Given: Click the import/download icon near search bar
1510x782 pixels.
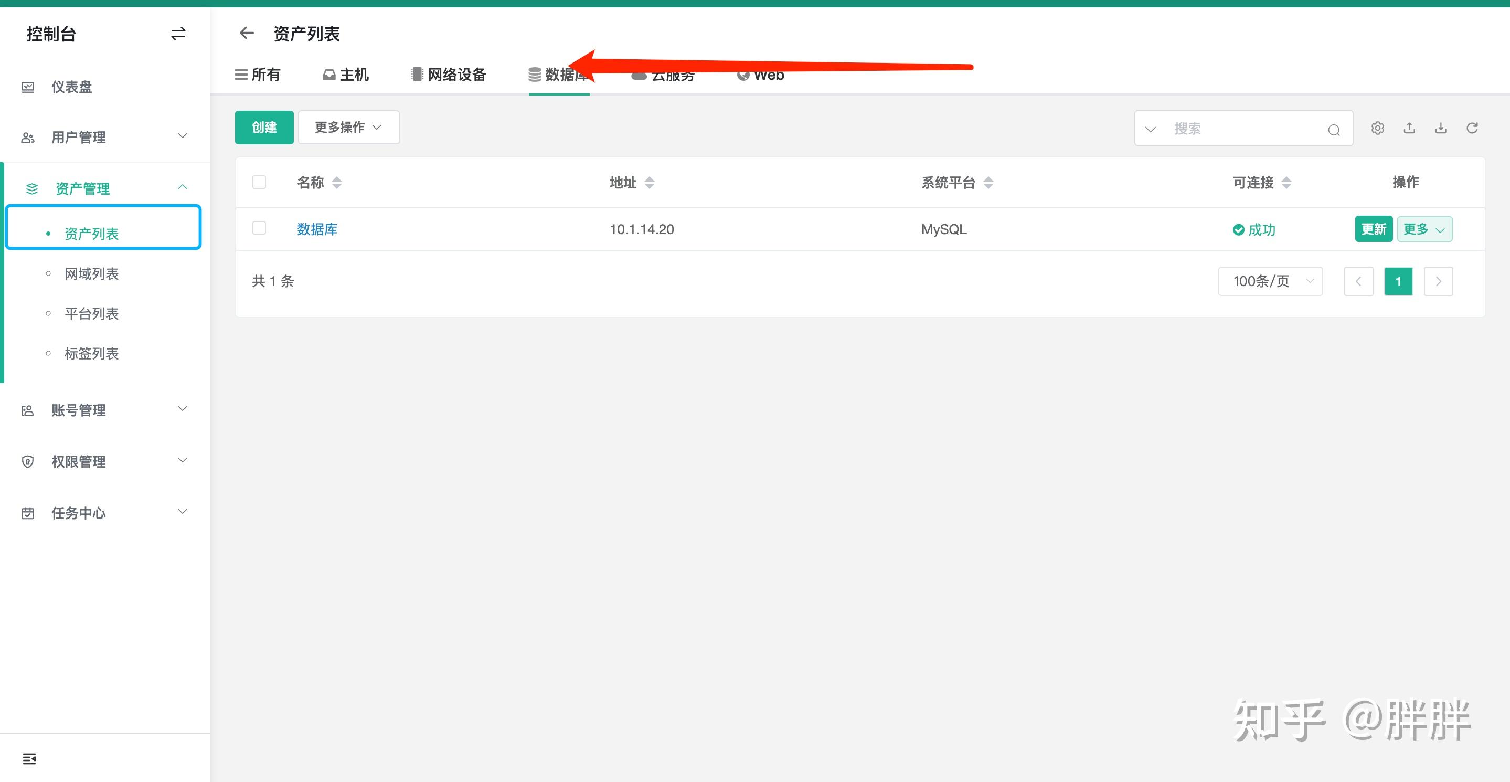Looking at the screenshot, I should point(1441,128).
